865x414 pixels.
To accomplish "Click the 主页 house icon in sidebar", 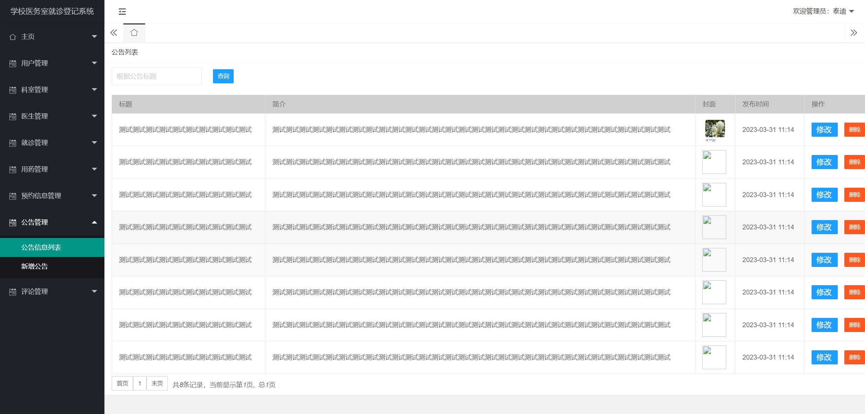I will 13,37.
